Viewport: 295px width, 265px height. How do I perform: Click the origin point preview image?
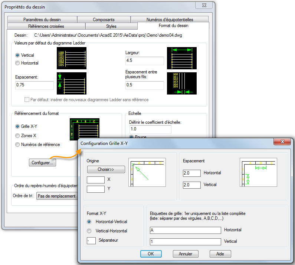point(147,172)
